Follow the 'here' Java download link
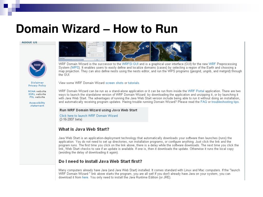This screenshot has width=263, height=197. coord(85,177)
